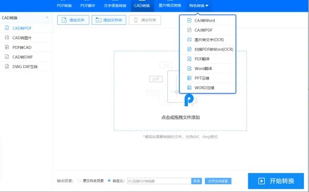Screen dimensions: 309x192
Task: Click the 图片转文字(OCR) menu icon
Action: pos(189,40)
